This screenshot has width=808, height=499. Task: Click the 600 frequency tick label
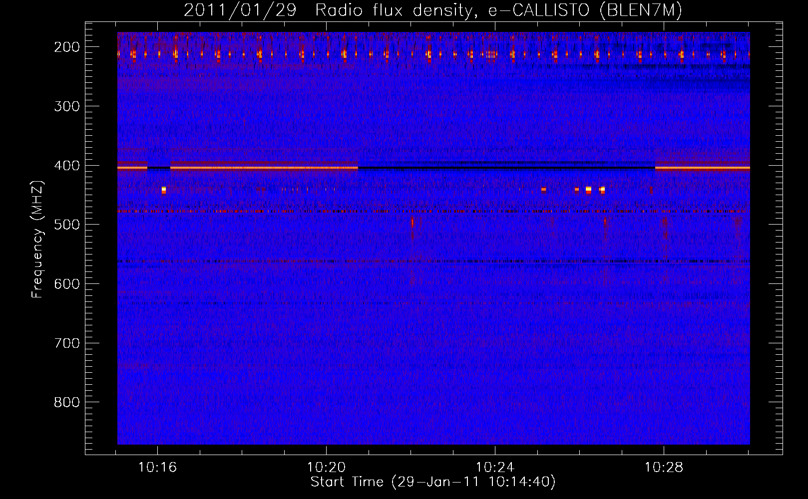coord(67,284)
